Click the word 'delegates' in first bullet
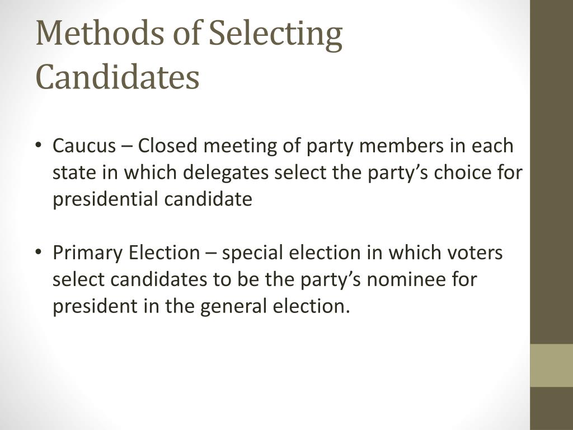573x430 pixels. click(x=226, y=173)
